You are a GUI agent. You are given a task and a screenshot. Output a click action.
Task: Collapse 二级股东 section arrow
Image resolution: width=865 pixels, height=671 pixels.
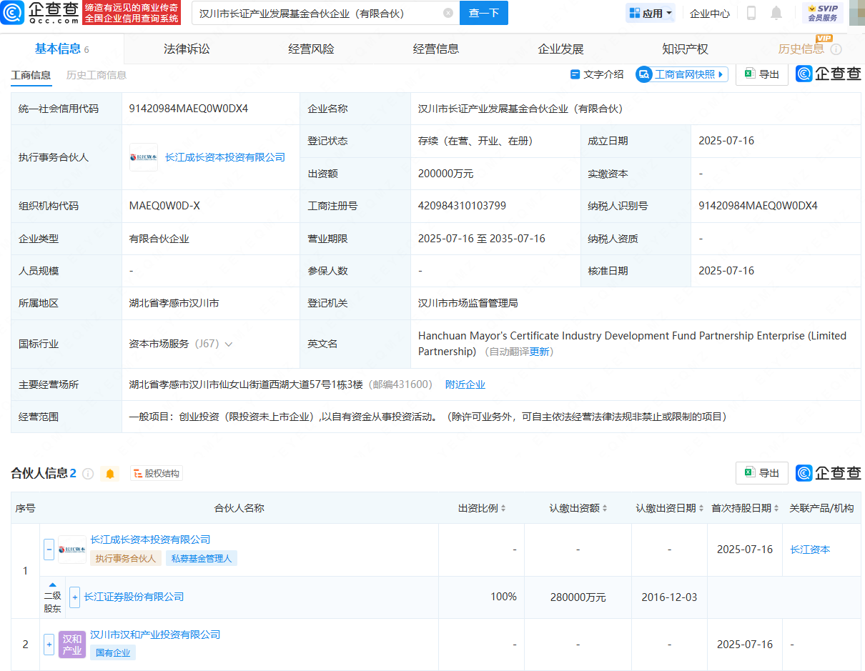(x=52, y=585)
